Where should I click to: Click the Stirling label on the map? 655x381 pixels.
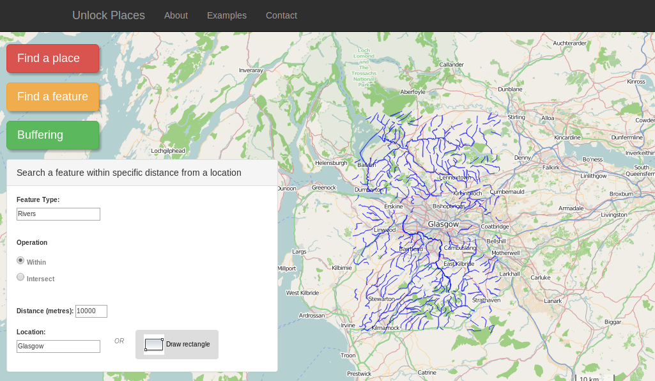click(x=516, y=118)
